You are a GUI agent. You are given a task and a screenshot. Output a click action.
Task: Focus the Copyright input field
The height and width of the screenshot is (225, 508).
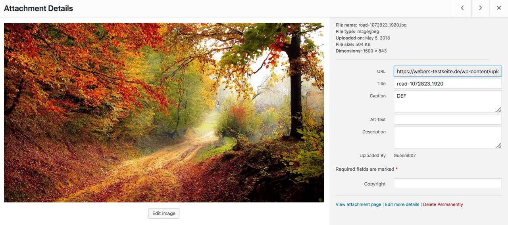point(448,184)
